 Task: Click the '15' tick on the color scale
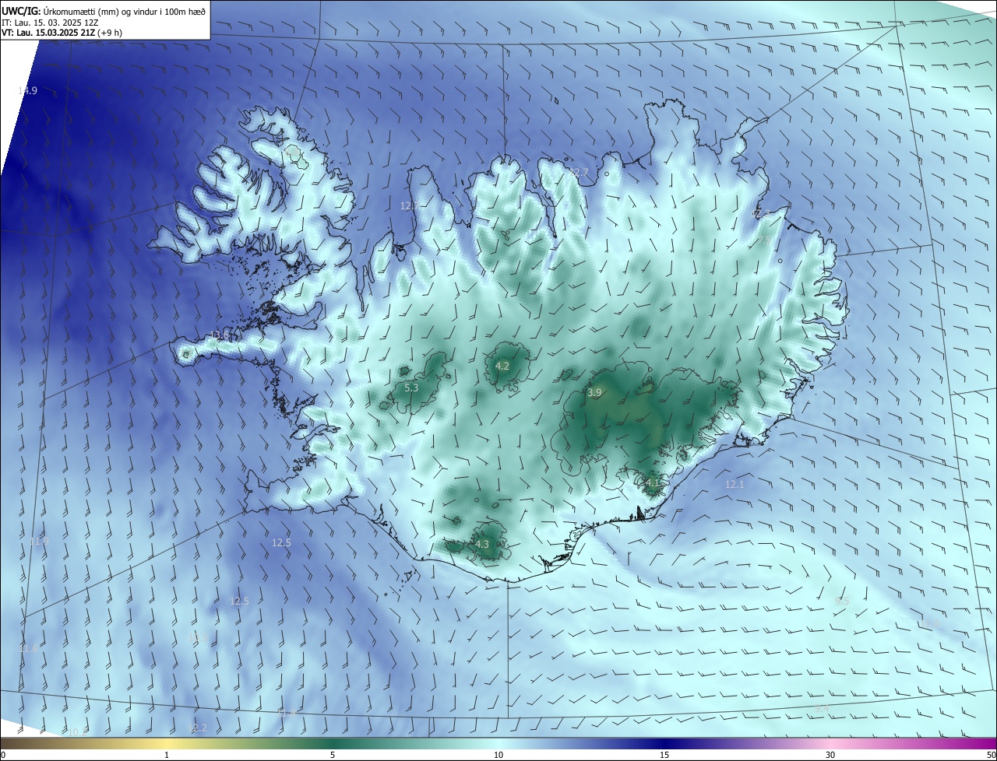pos(664,755)
